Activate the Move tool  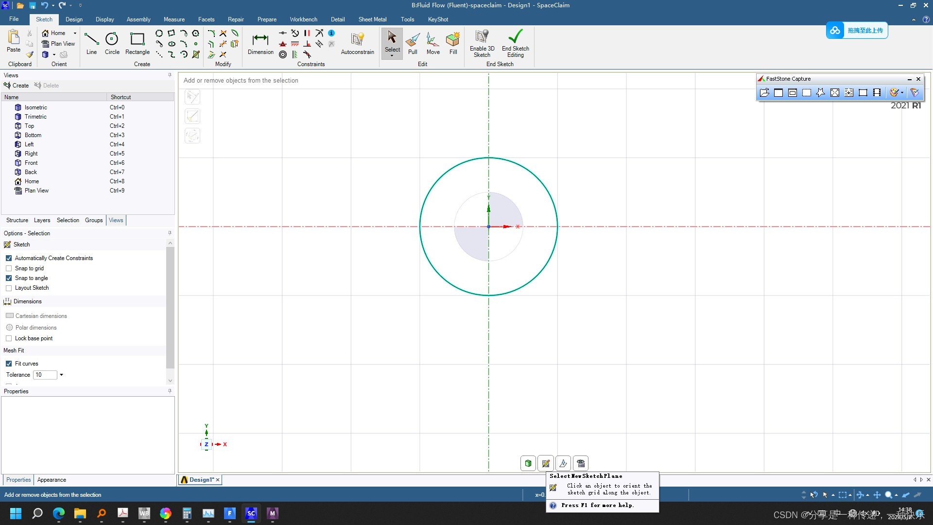pyautogui.click(x=432, y=43)
